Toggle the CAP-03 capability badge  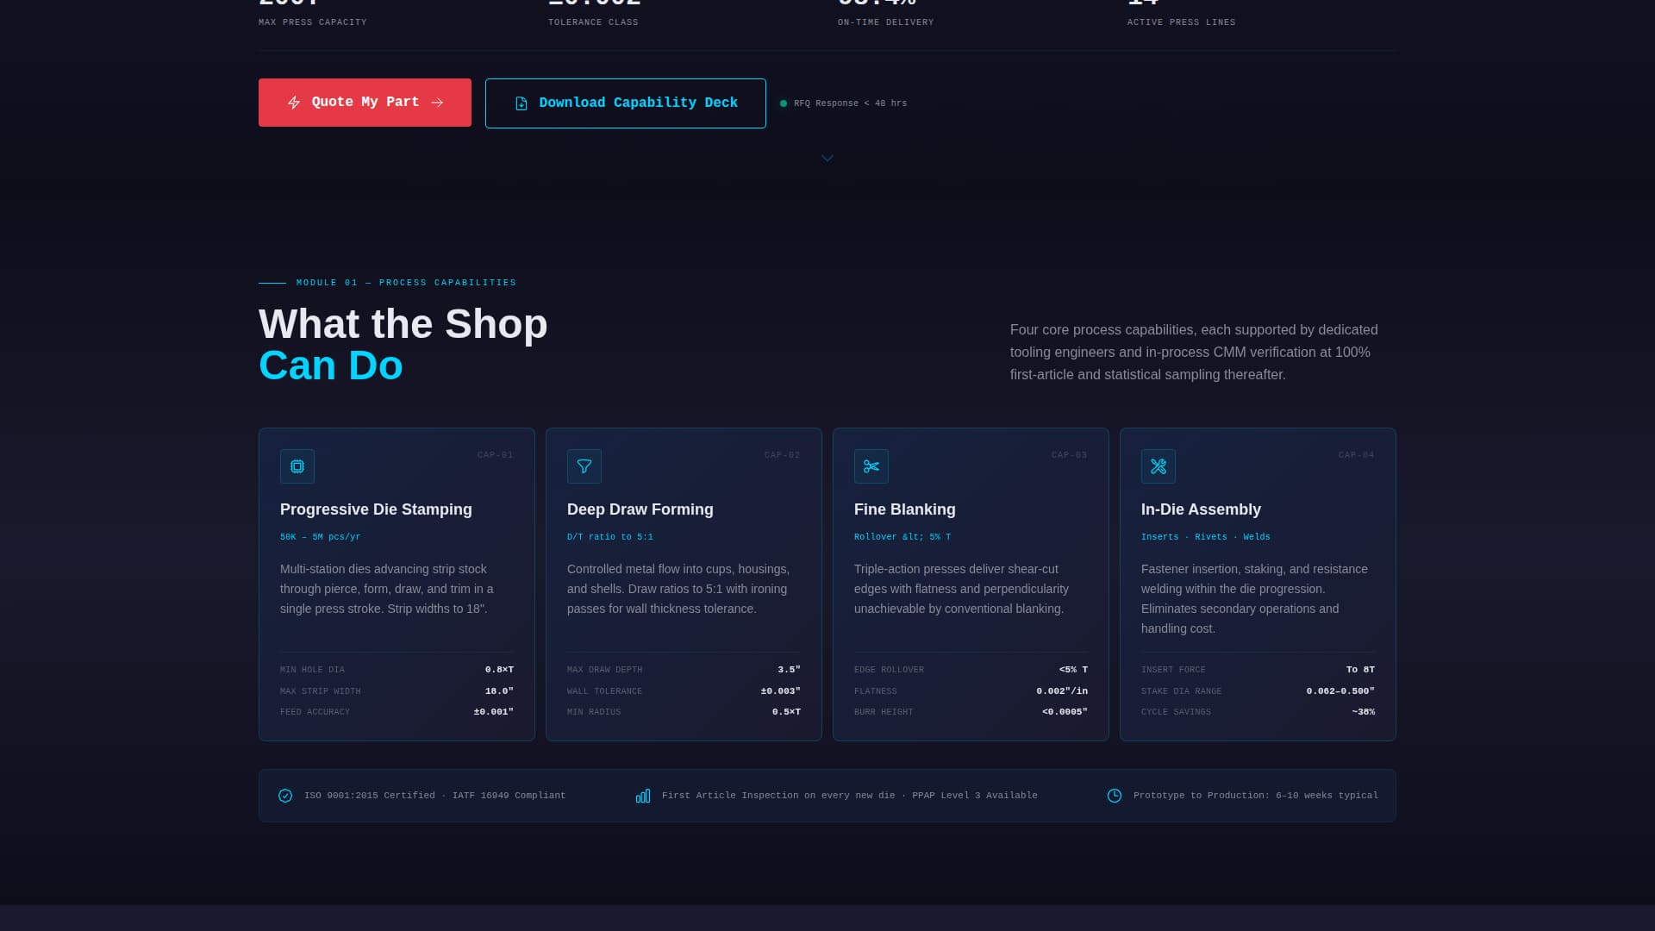coord(1069,455)
